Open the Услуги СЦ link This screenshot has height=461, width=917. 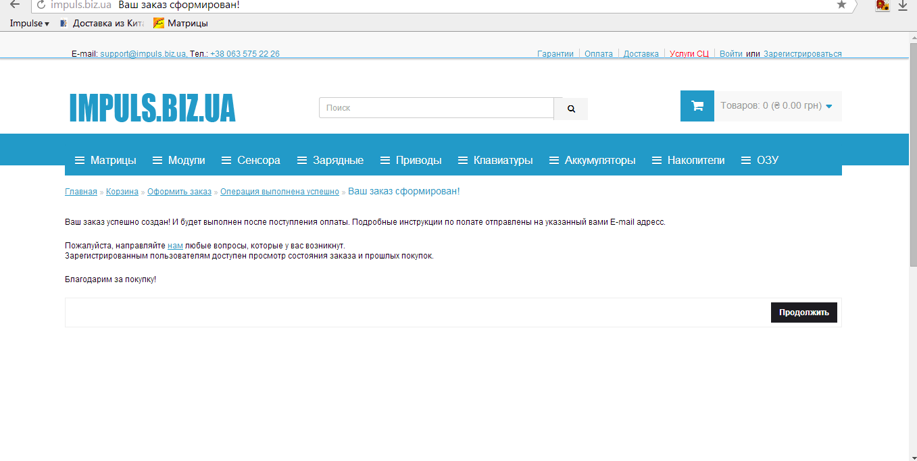coord(689,54)
